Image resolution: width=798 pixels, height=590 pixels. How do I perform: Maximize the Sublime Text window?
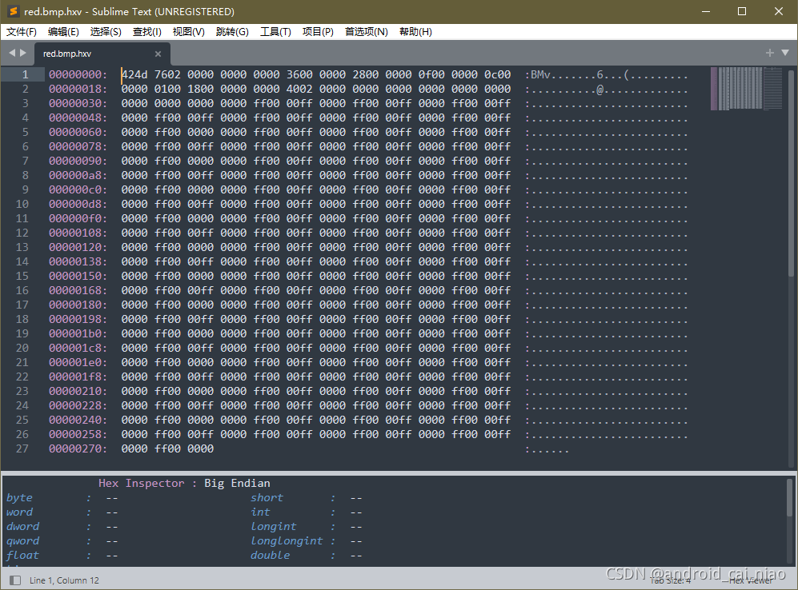click(742, 11)
